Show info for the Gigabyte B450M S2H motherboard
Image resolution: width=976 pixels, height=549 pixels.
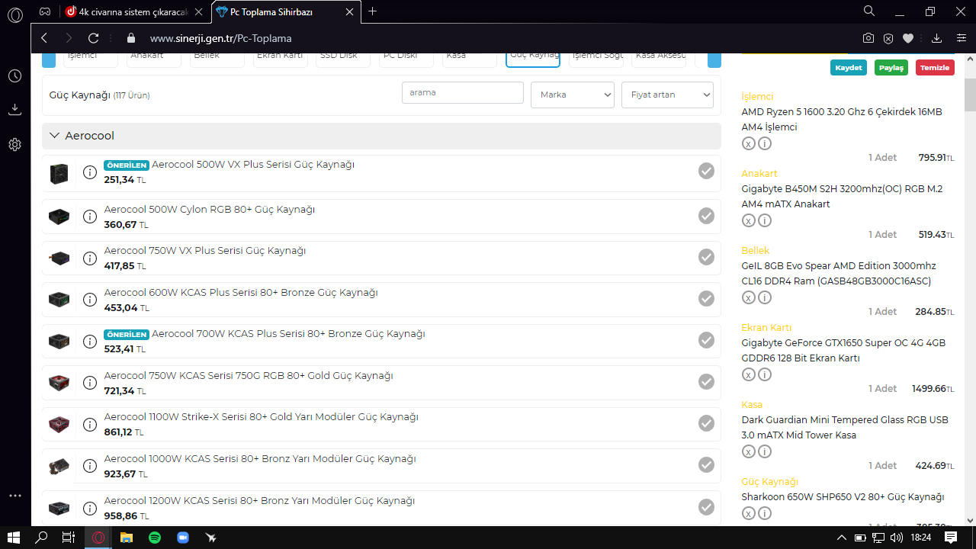click(x=765, y=220)
